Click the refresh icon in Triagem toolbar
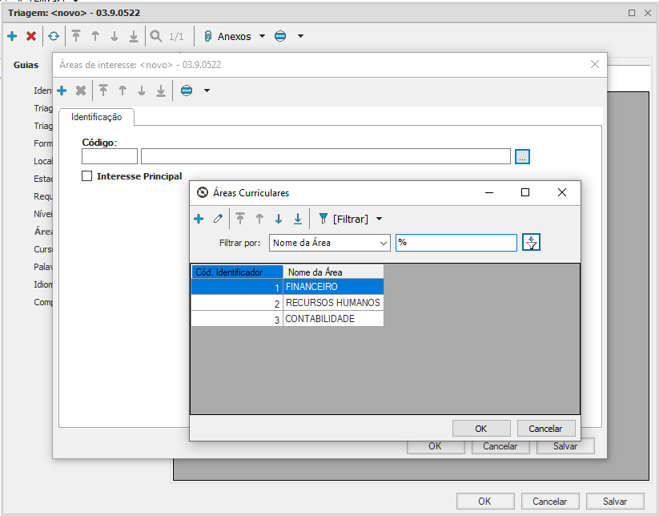This screenshot has height=516, width=659. point(53,36)
